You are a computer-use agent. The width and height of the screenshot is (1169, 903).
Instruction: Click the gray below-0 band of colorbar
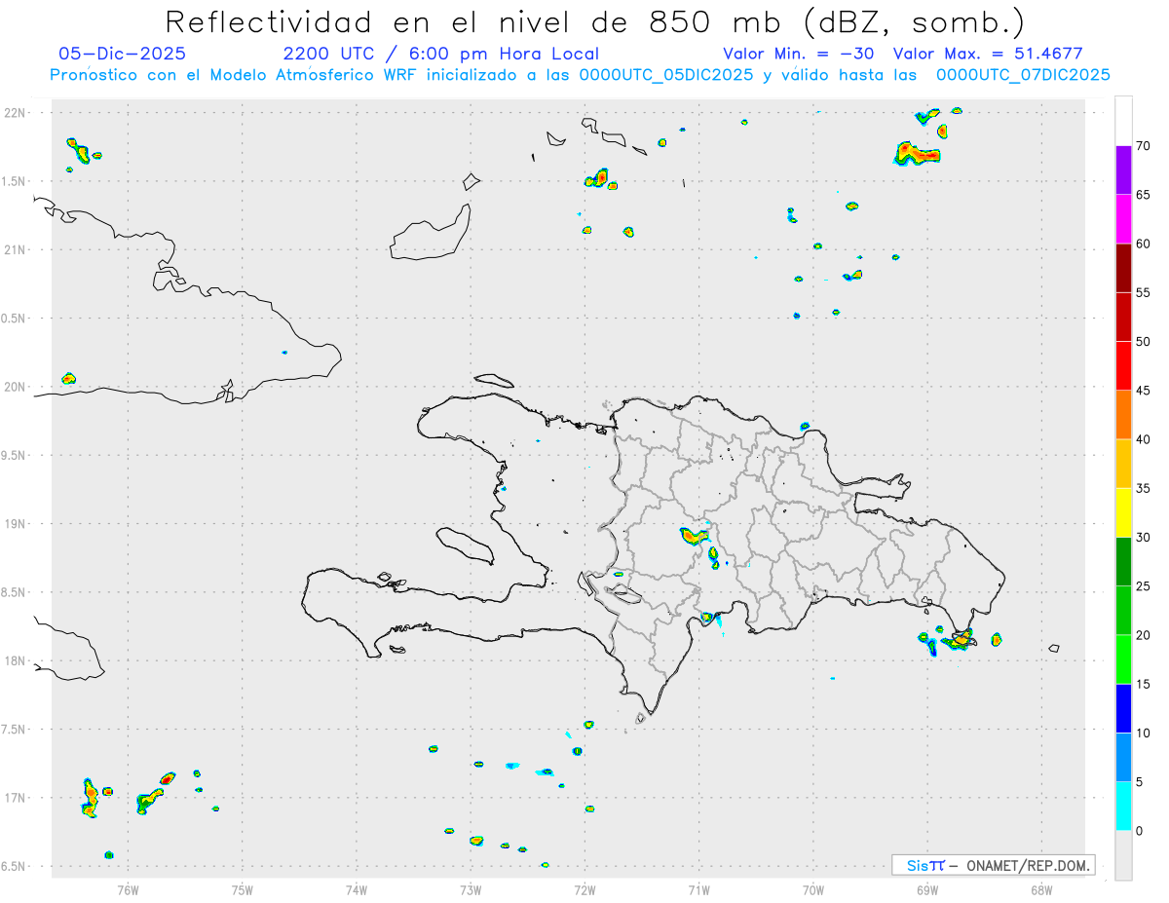click(x=1123, y=855)
